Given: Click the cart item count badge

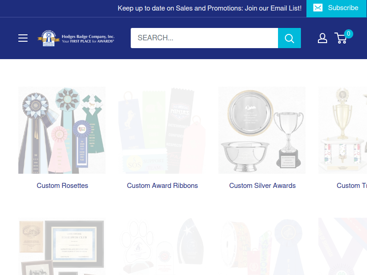Looking at the screenshot, I should point(349,34).
